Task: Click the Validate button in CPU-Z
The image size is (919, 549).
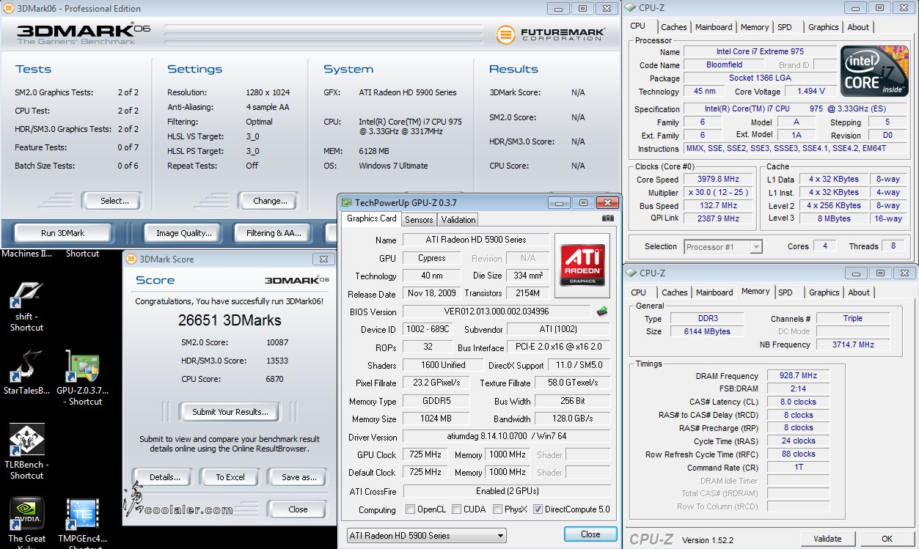Action: pos(827,539)
